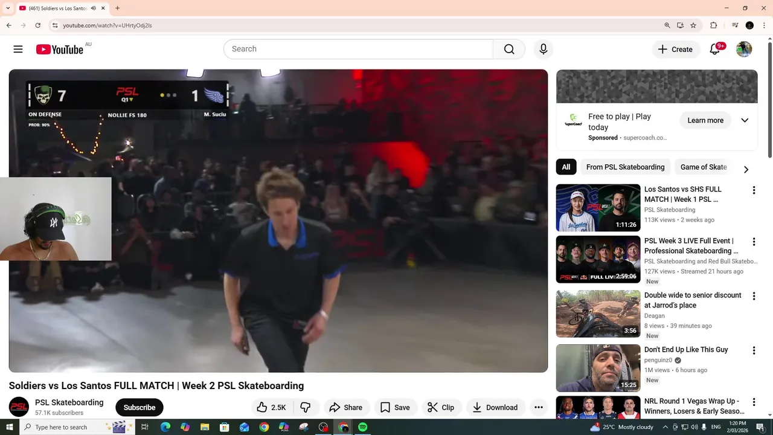
Task: Open Double wide to senior discount thumbnail
Action: (x=598, y=314)
